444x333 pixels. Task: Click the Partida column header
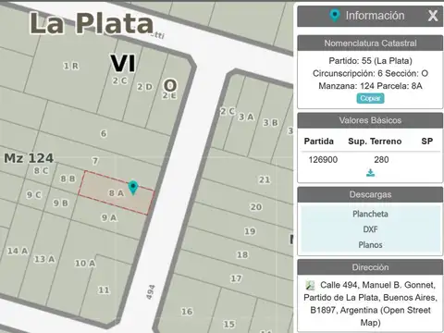(319, 142)
